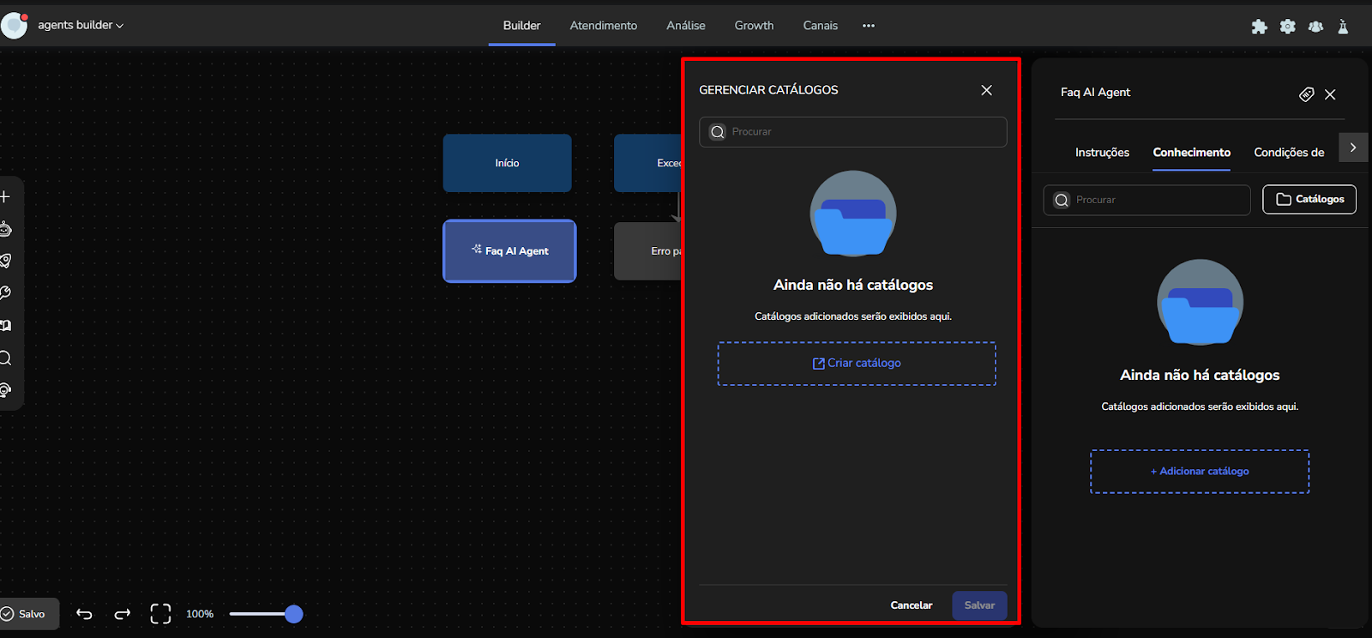The image size is (1372, 638).
Task: Expand the three-dots overflow menu in top navigation
Action: click(x=869, y=26)
